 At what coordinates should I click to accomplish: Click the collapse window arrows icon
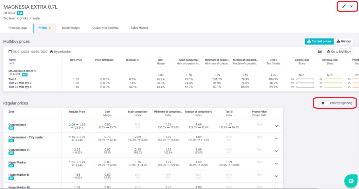344,7
